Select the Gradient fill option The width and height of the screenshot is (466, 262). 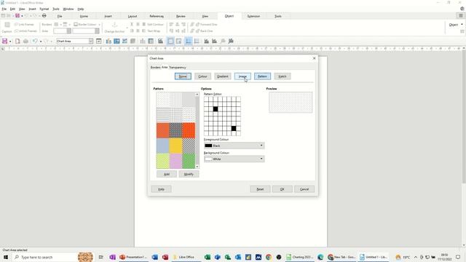tap(223, 76)
